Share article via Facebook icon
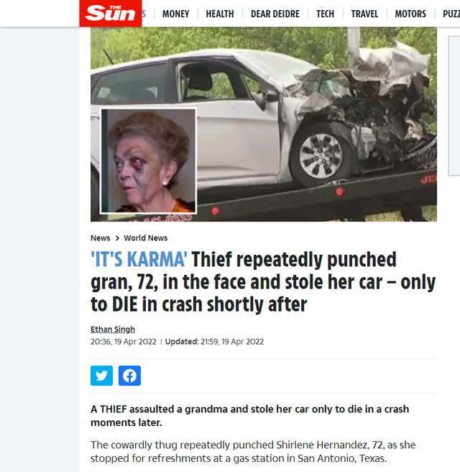 (x=129, y=376)
